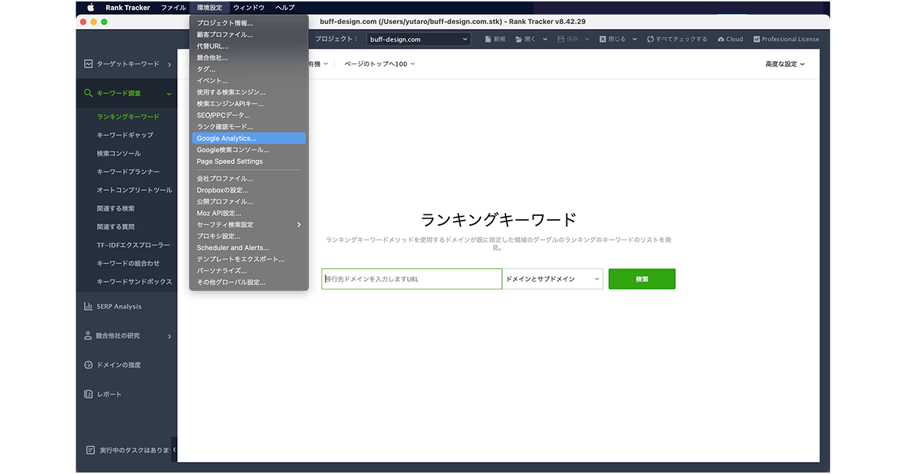Click the Cloud icon in the toolbar
The width and height of the screenshot is (906, 474).
721,40
